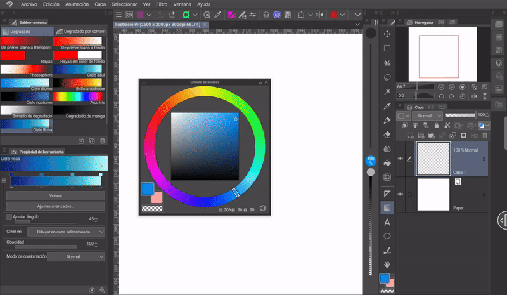
Task: Select the Gradient tool in toolbar
Action: click(387, 207)
